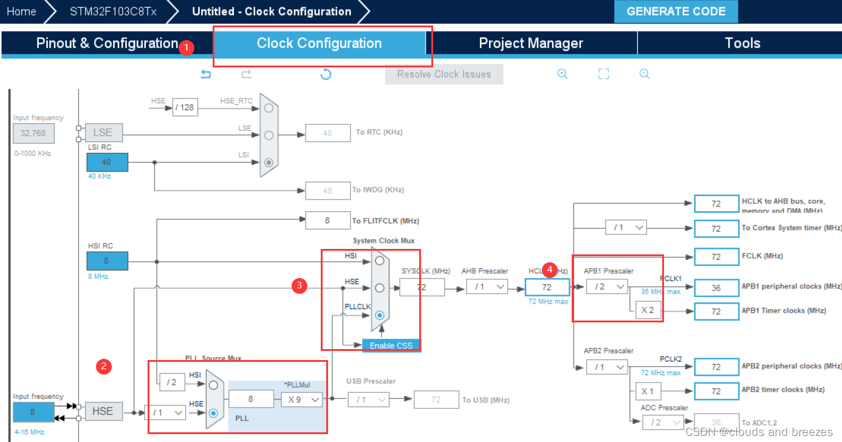The height and width of the screenshot is (442, 842).
Task: Switch to Pinout & Configuration tab
Action: [107, 44]
